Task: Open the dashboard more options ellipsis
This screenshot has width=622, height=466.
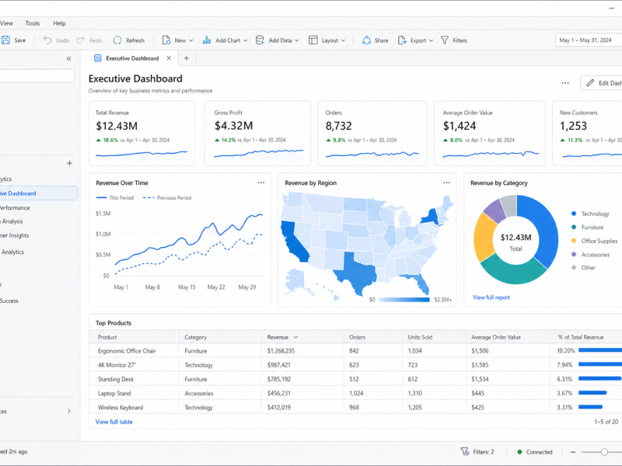Action: (565, 83)
